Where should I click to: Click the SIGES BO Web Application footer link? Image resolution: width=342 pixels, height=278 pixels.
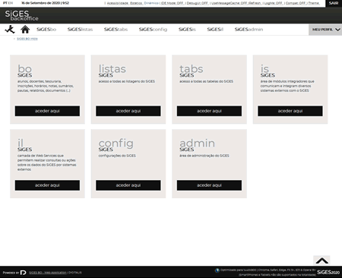(x=48, y=273)
